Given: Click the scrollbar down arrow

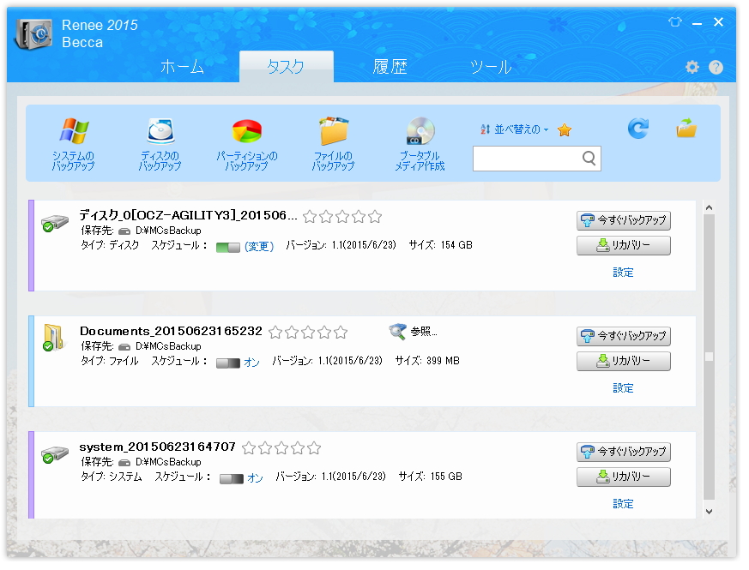Looking at the screenshot, I should (709, 511).
